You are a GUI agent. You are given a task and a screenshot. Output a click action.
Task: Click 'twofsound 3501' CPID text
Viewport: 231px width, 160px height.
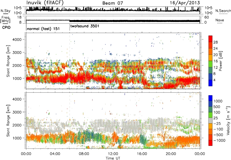pos(85,26)
